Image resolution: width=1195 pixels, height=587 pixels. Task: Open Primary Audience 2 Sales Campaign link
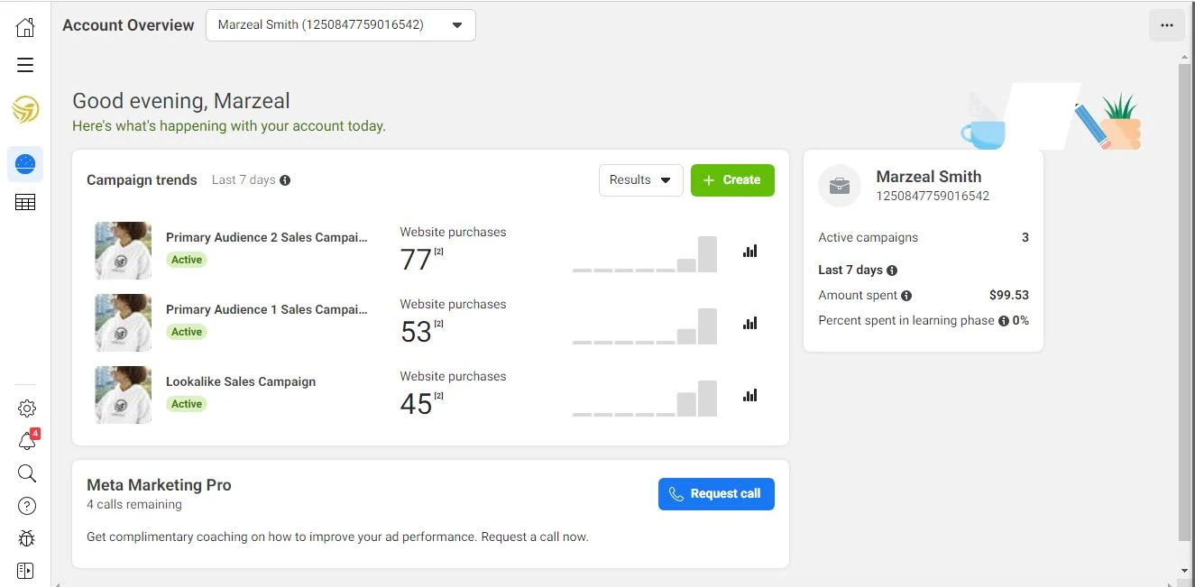coord(267,237)
